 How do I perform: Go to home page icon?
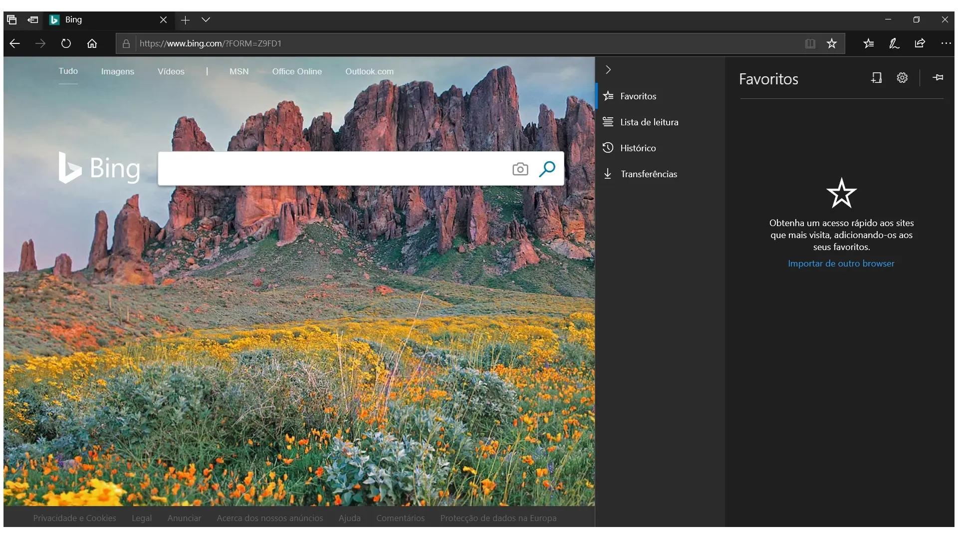click(x=92, y=43)
